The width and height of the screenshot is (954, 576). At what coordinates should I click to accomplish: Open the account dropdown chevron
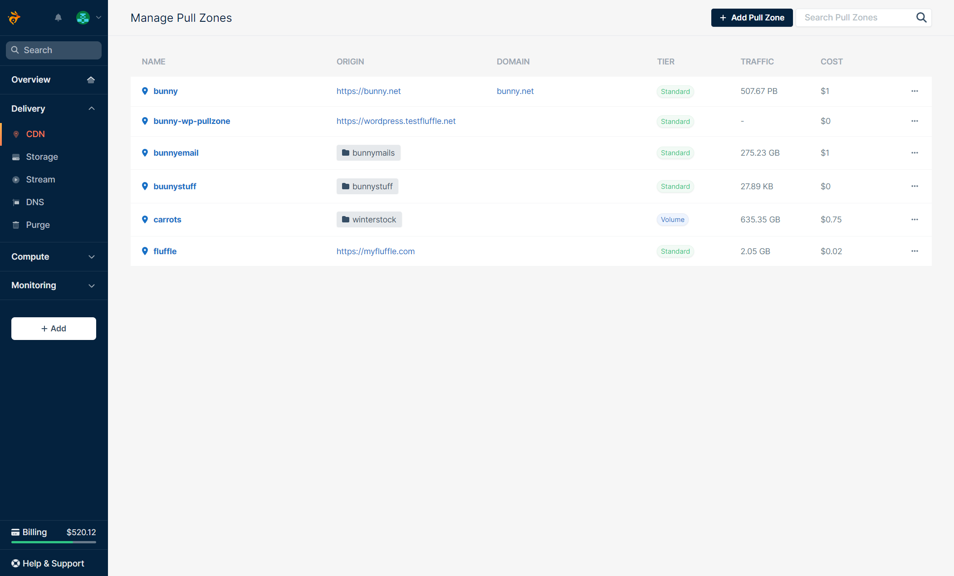[x=98, y=18]
